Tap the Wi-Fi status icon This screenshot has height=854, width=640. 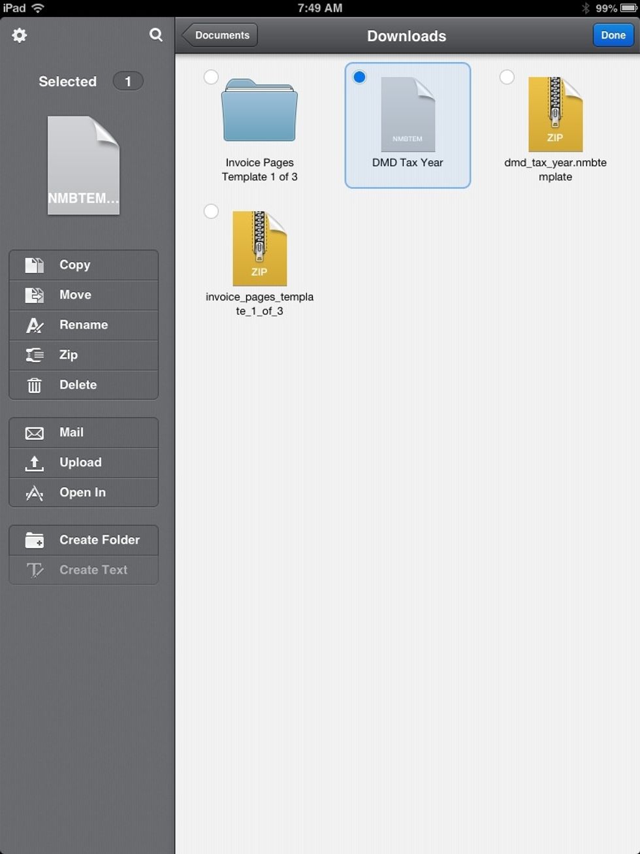click(x=38, y=8)
